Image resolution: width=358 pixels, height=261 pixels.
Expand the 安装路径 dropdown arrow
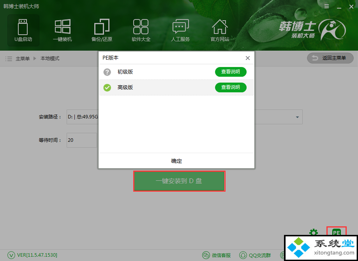(x=297, y=117)
